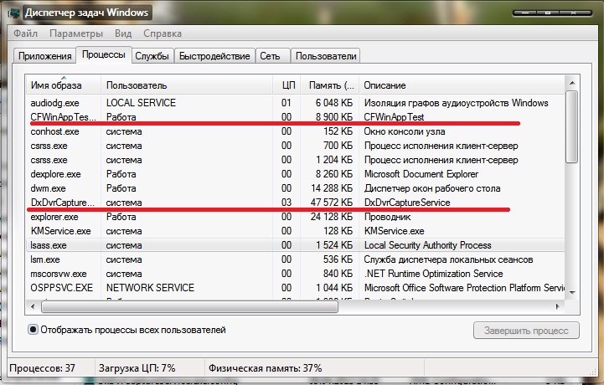Image resolution: width=604 pixels, height=385 pixels.
Task: Click the vertical scrollbar up arrow
Action: point(572,82)
